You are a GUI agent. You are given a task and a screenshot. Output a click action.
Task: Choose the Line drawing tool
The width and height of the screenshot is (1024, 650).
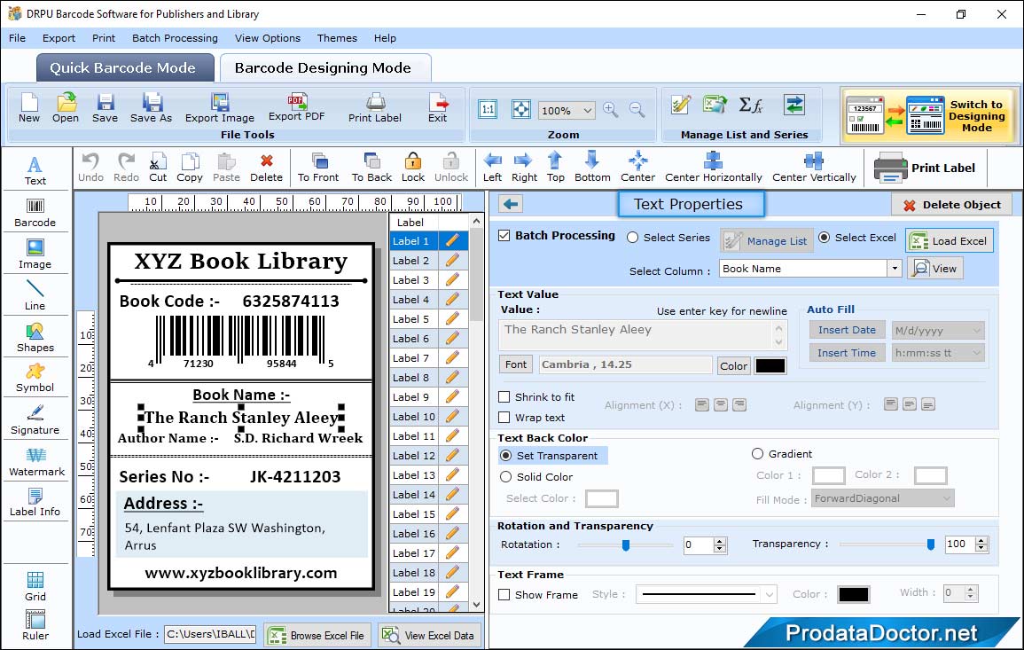point(35,295)
